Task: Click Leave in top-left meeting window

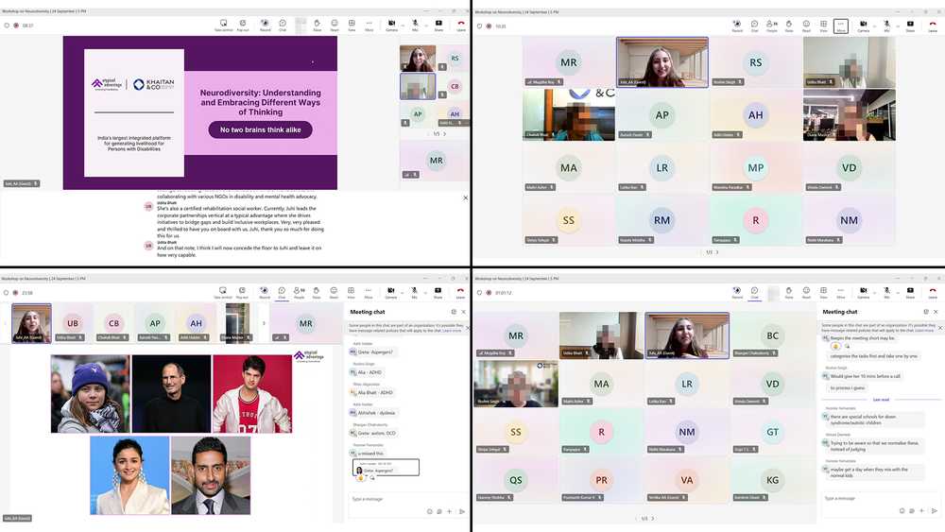Action: pos(461,26)
